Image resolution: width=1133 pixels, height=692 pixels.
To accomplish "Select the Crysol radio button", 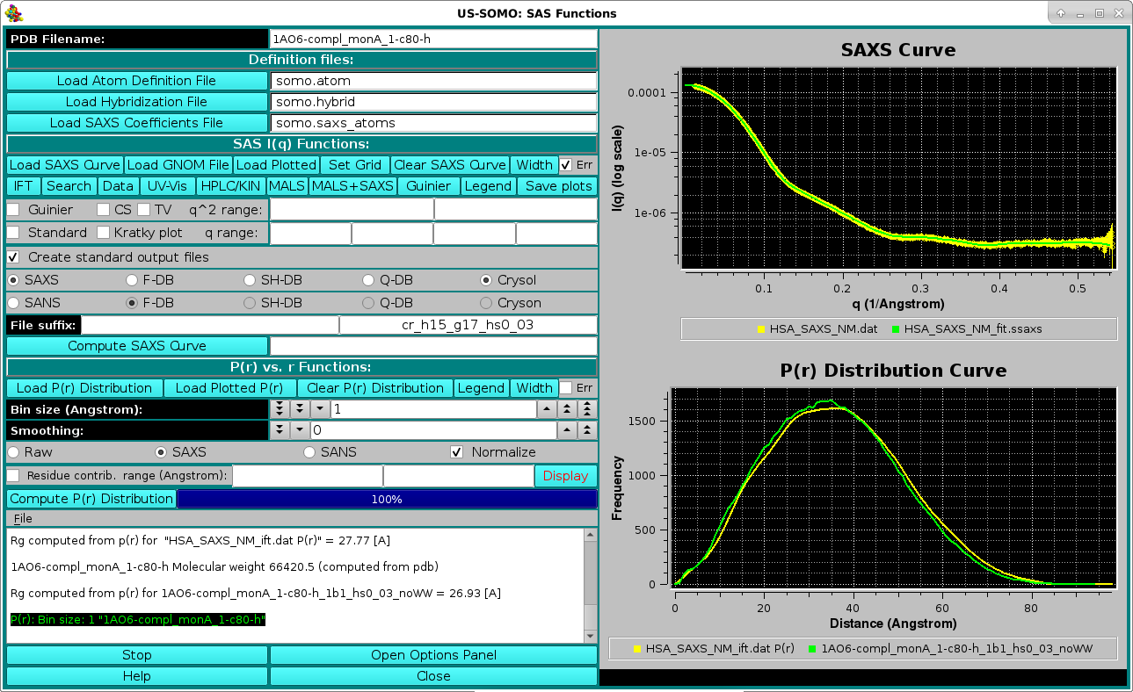I will 486,280.
